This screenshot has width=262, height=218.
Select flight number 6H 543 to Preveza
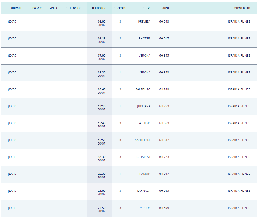[164, 22]
